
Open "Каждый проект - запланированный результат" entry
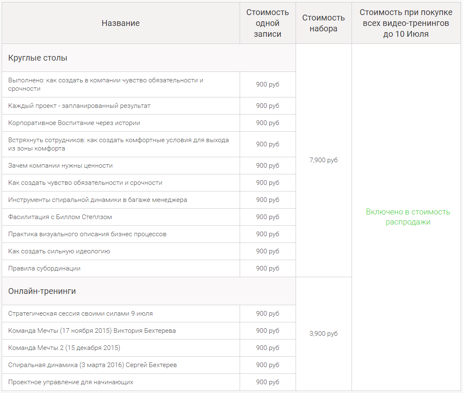pyautogui.click(x=79, y=106)
